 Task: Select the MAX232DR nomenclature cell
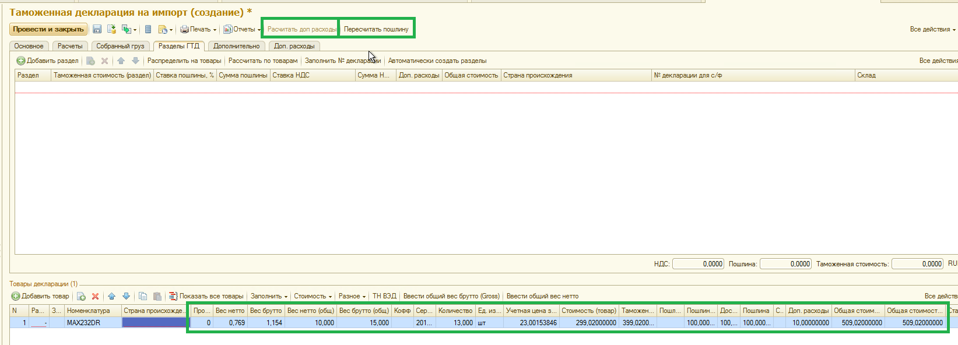click(x=92, y=323)
